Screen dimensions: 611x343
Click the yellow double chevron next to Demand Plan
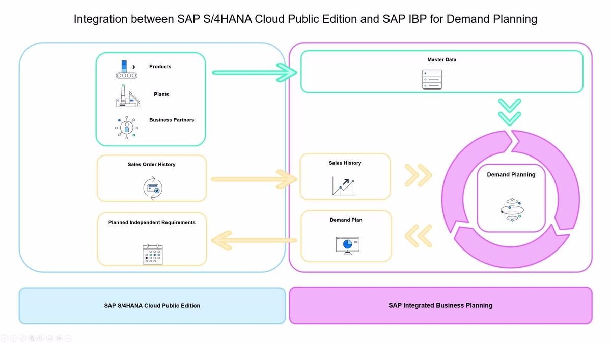click(x=418, y=236)
